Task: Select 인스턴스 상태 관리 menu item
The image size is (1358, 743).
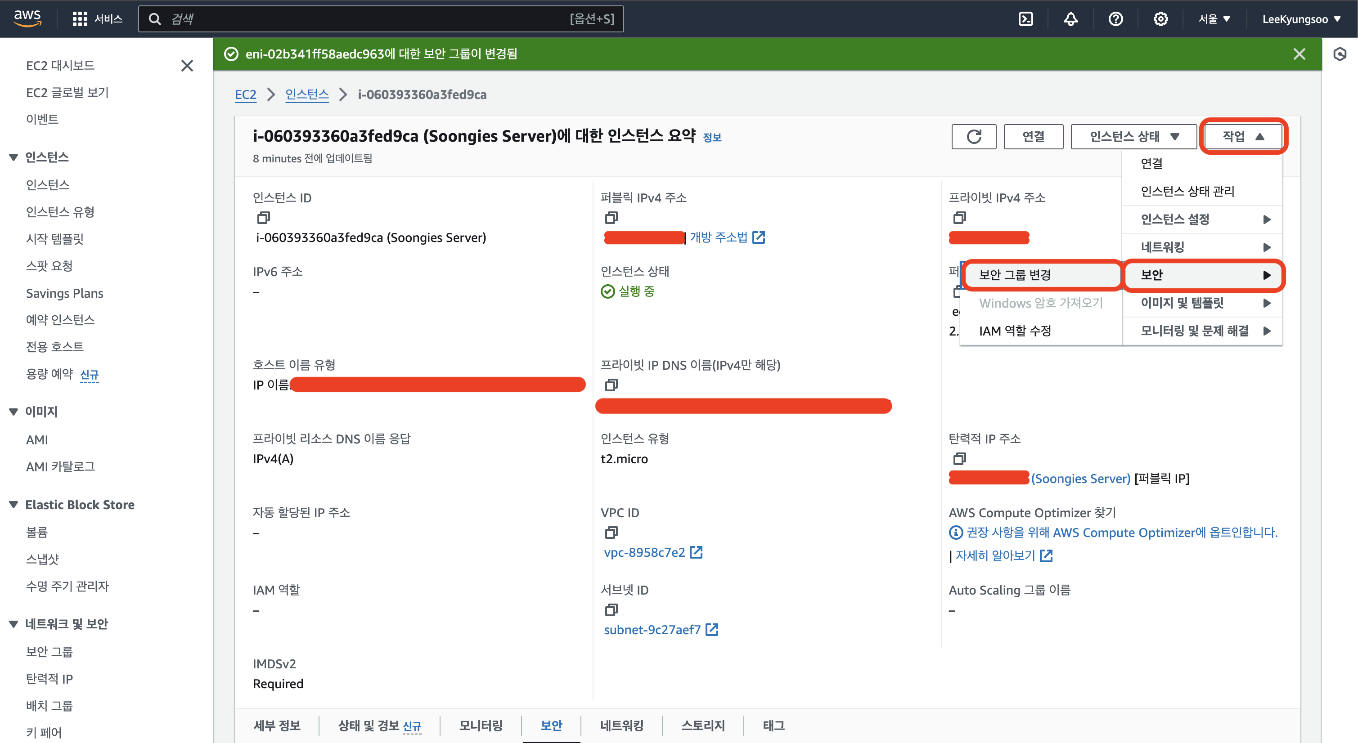Action: [x=1202, y=191]
